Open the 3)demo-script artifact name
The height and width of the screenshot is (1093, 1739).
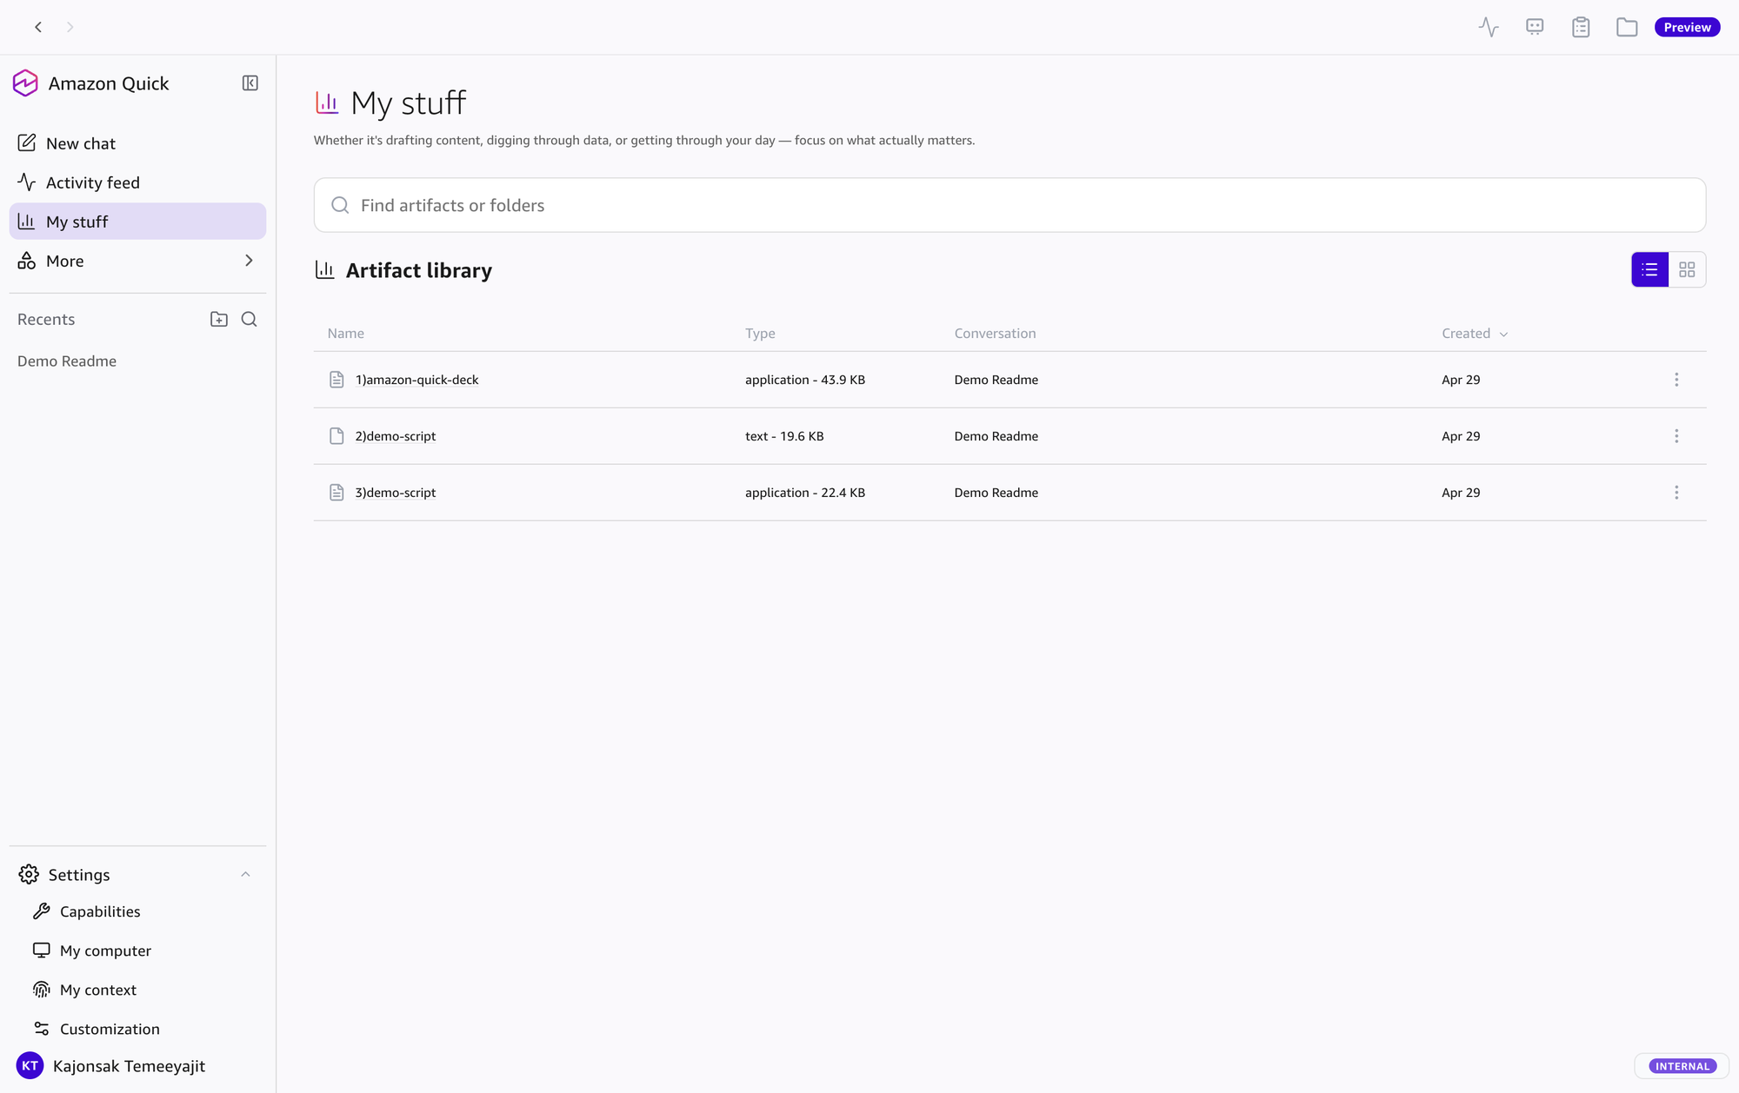(395, 493)
